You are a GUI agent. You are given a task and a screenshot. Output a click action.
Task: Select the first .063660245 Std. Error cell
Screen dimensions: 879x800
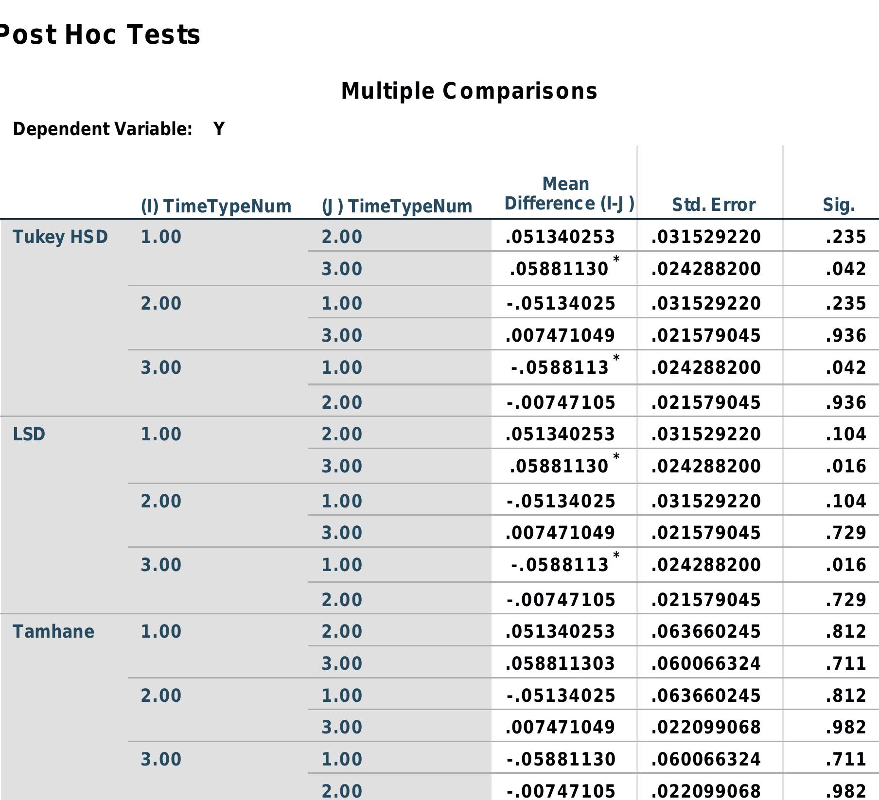pos(705,631)
